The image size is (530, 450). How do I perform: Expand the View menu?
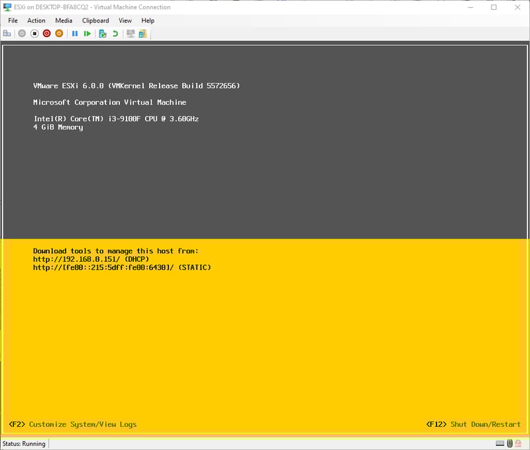click(125, 21)
